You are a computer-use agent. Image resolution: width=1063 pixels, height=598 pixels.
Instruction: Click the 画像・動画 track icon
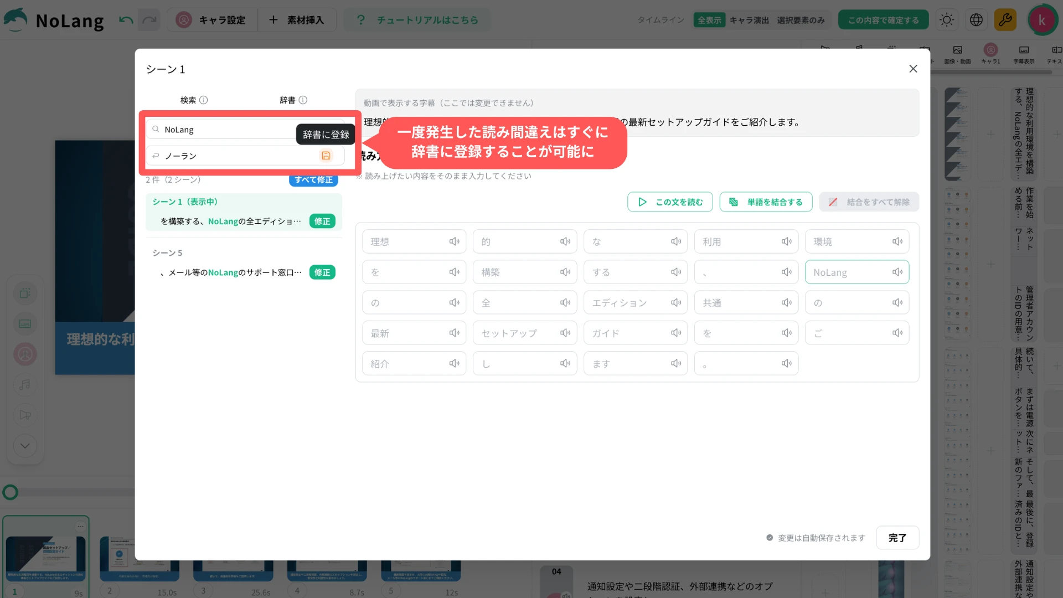[957, 54]
